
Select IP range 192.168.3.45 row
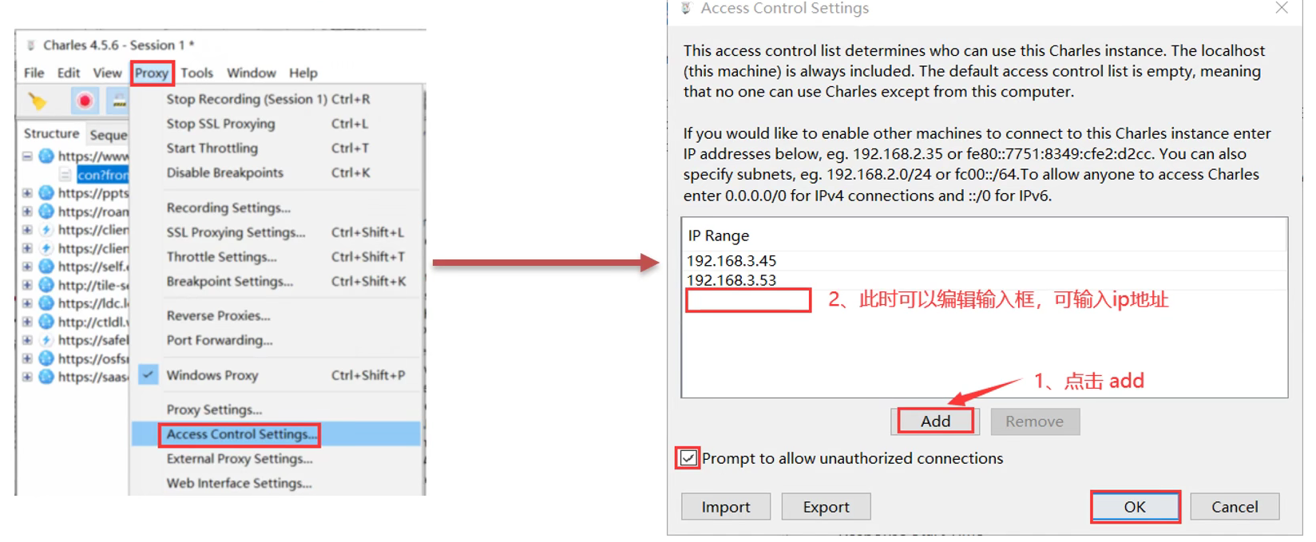pyautogui.click(x=985, y=261)
